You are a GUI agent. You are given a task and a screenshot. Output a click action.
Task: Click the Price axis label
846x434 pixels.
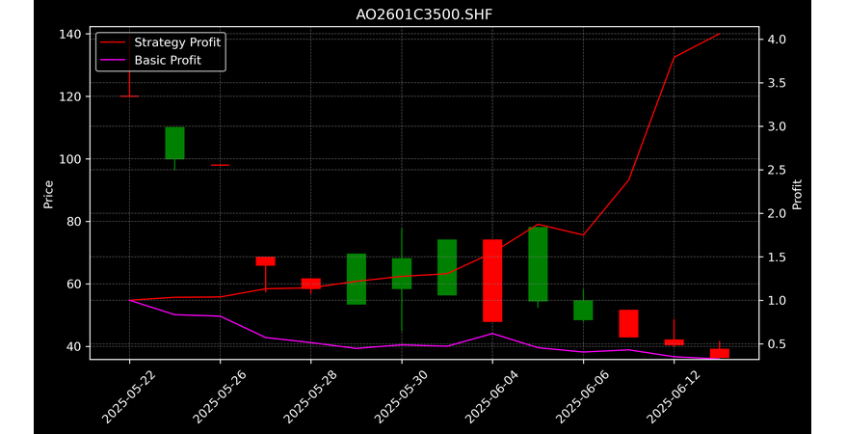click(x=48, y=195)
